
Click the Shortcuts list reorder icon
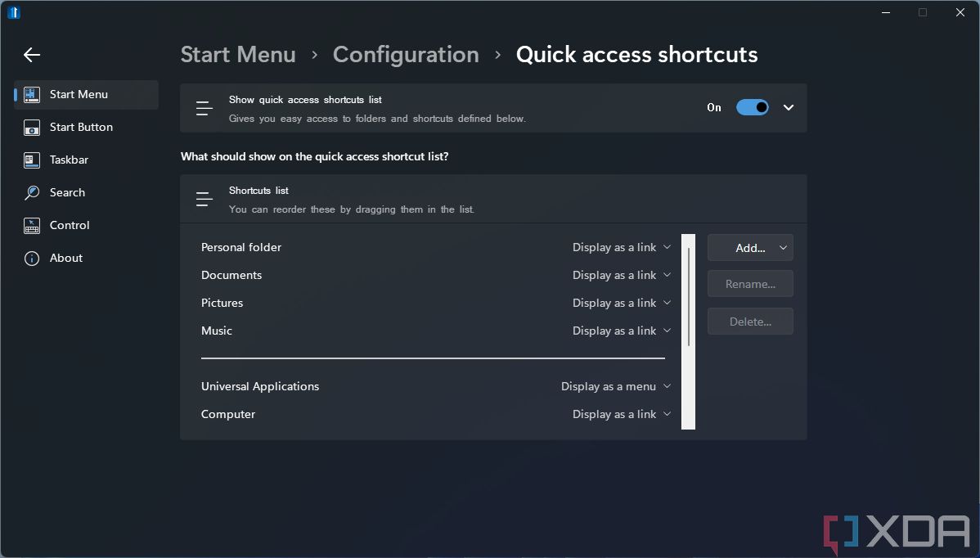[204, 199]
